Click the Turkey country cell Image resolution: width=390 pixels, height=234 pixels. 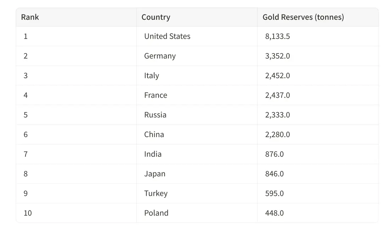(x=156, y=193)
